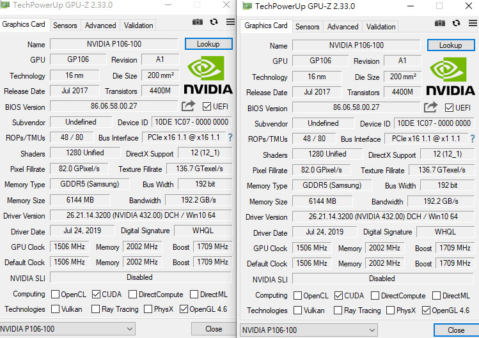This screenshot has height=338, width=479.
Task: Click the Release Date Jul 2017 value in right window
Action: (x=317, y=92)
